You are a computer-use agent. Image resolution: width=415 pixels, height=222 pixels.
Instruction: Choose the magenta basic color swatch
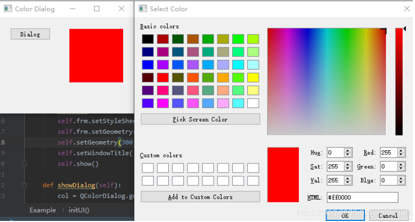click(163, 103)
